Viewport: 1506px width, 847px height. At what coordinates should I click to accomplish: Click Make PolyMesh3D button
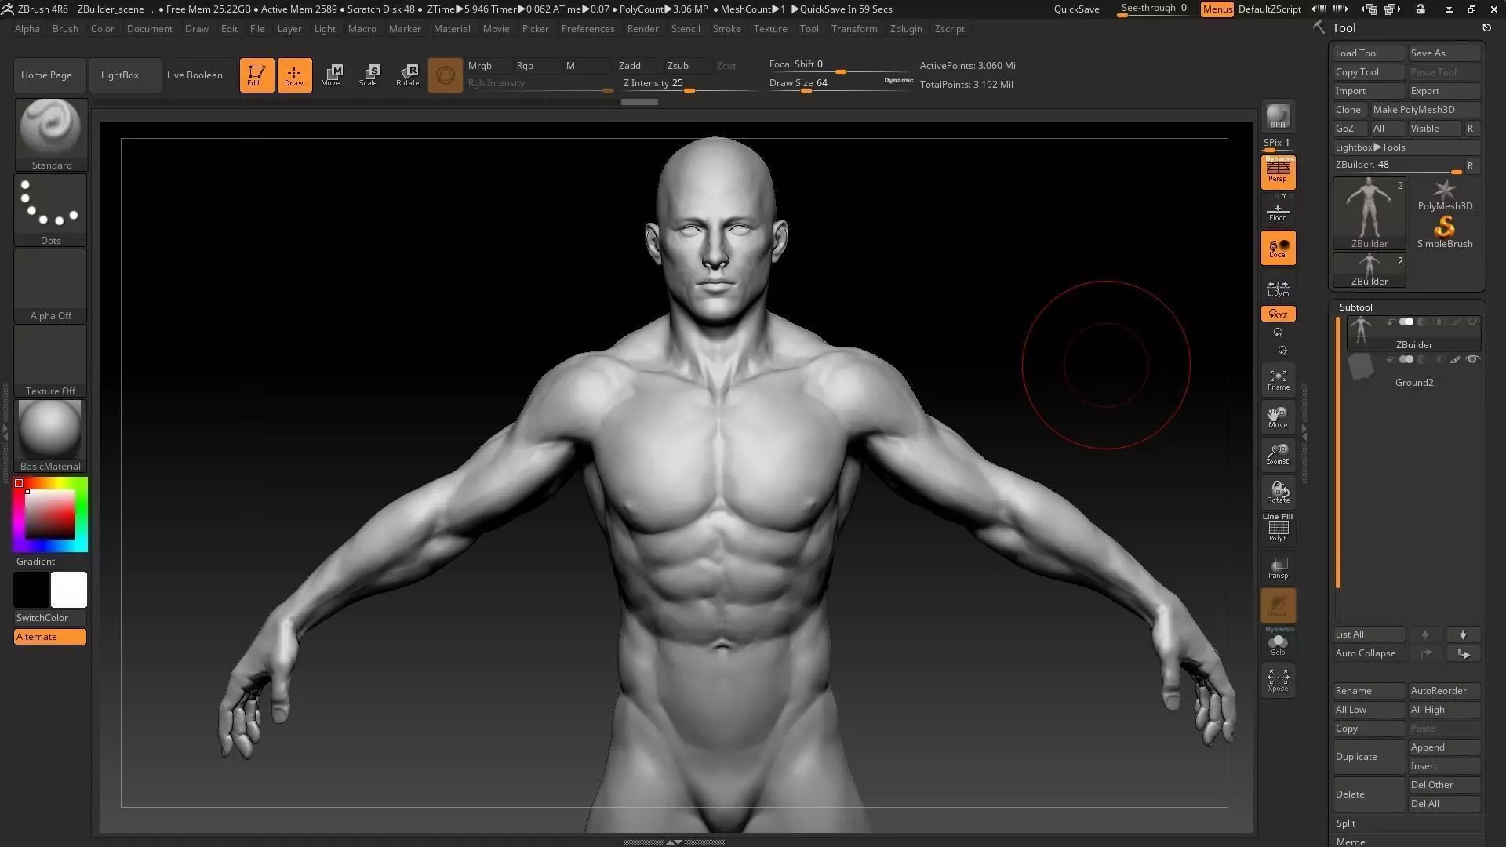point(1425,110)
